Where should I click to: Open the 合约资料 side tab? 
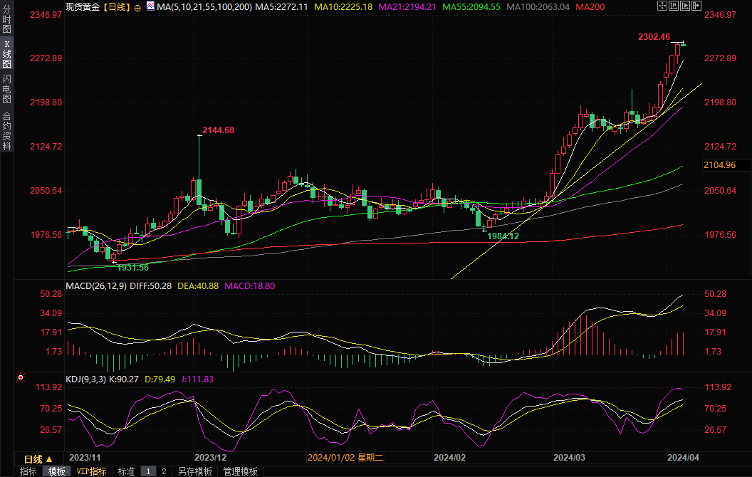(6, 131)
